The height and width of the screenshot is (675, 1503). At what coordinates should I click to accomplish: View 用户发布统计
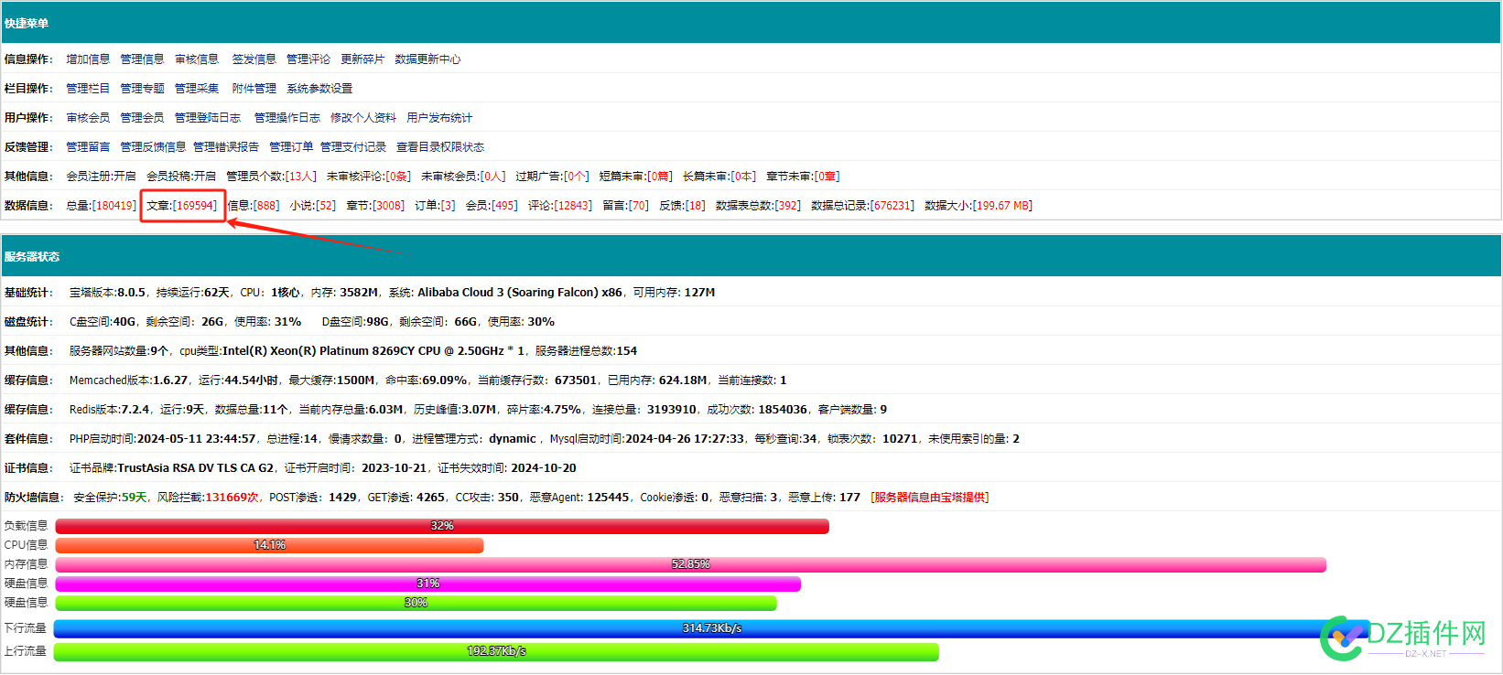tap(439, 118)
